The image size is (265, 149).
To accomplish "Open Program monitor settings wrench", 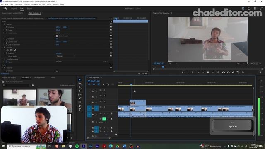I will (248, 63).
